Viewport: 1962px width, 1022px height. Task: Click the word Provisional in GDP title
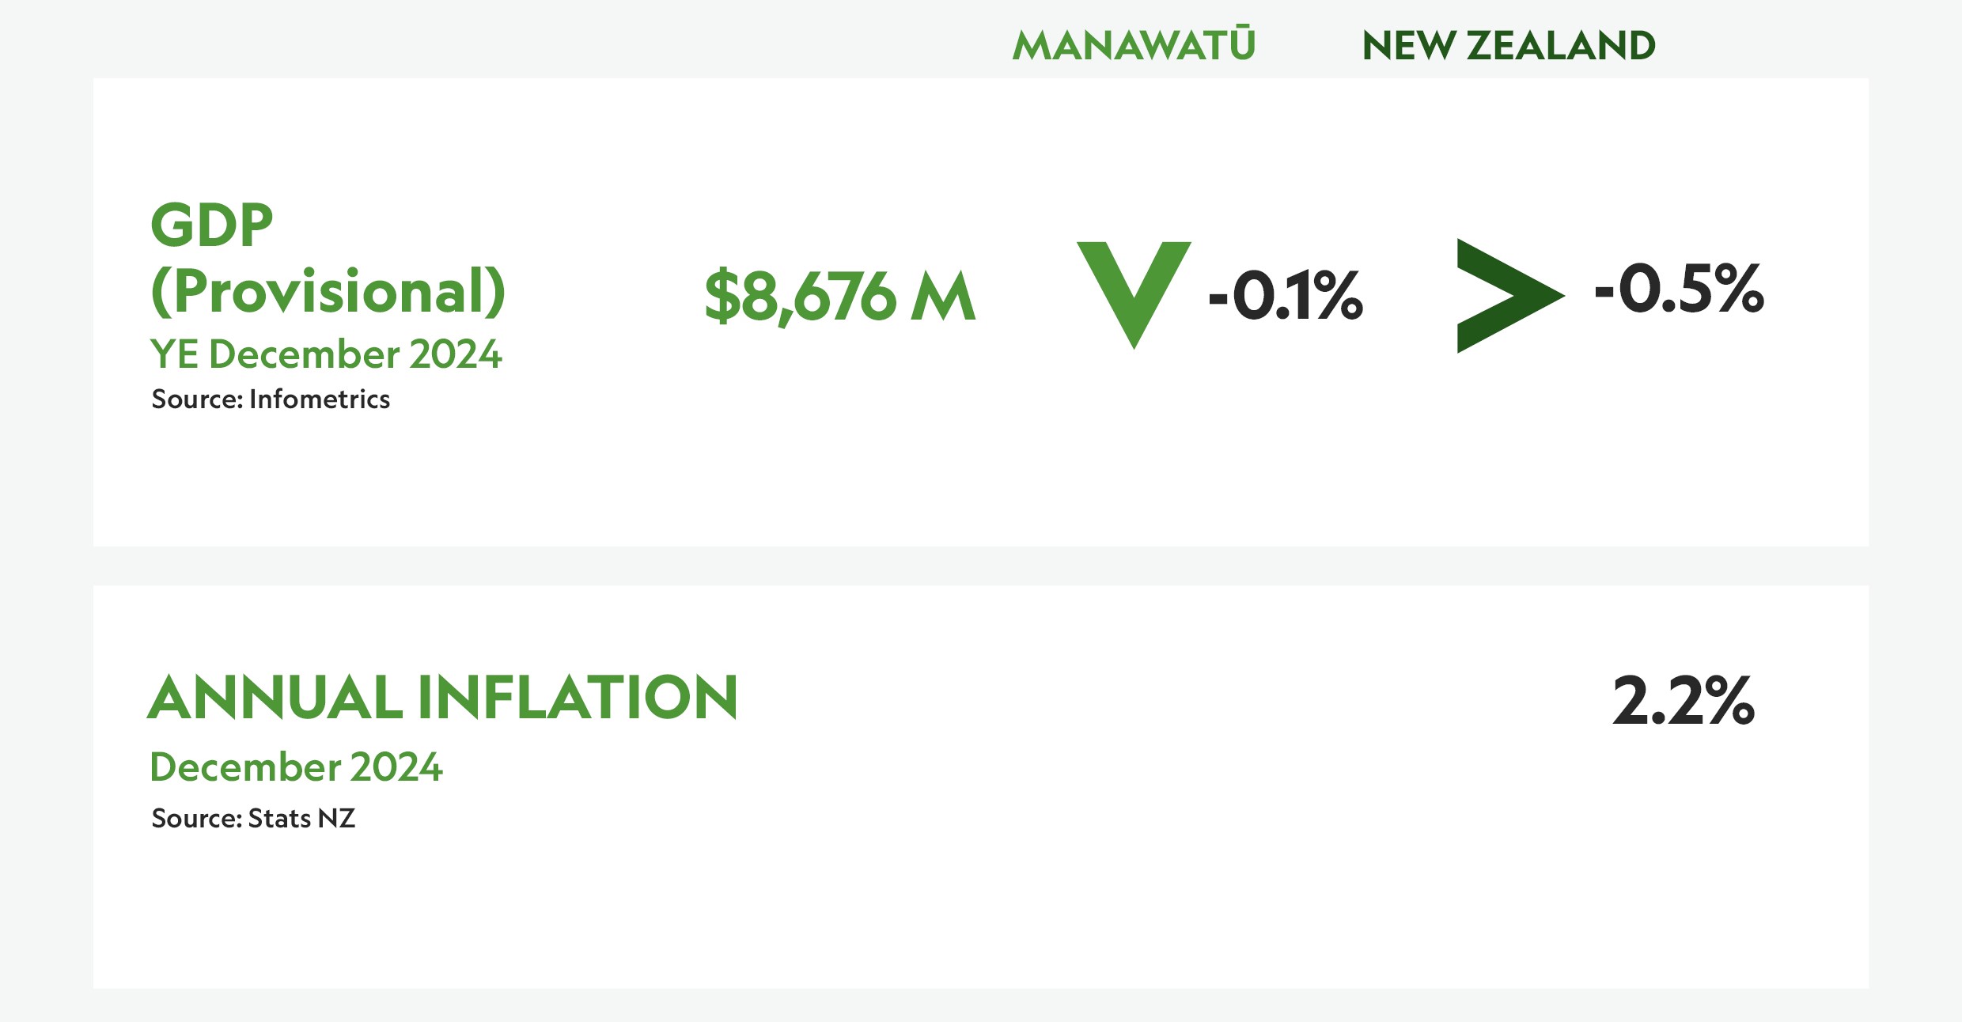pyautogui.click(x=328, y=291)
